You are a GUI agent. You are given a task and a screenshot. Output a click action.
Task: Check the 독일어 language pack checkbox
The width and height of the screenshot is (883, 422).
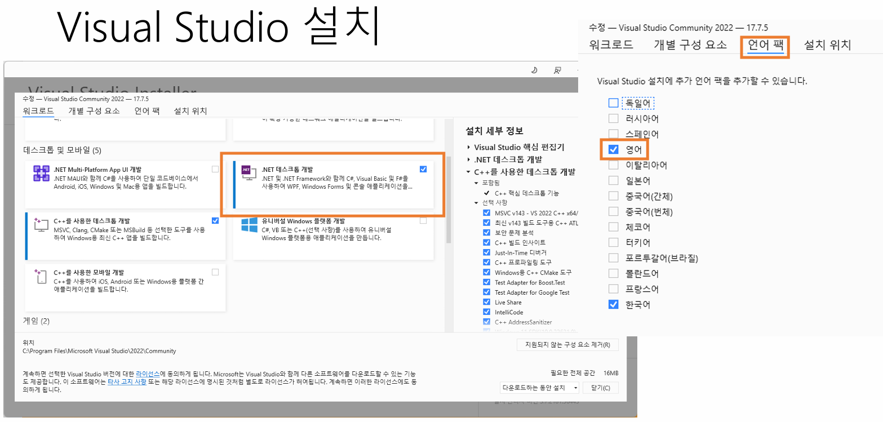click(614, 103)
